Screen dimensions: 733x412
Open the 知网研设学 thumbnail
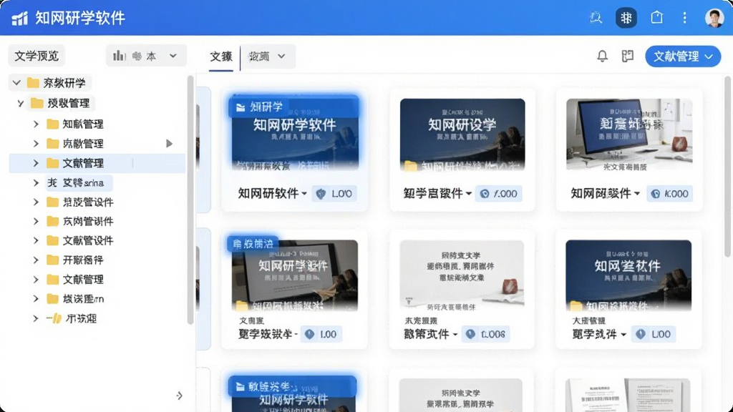pyautogui.click(x=462, y=134)
